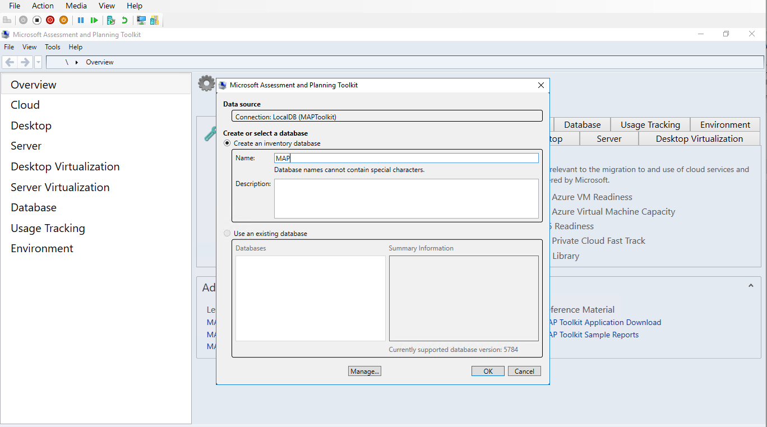Shut down the VM using the red power icon
The image size is (767, 427).
pyautogui.click(x=50, y=20)
